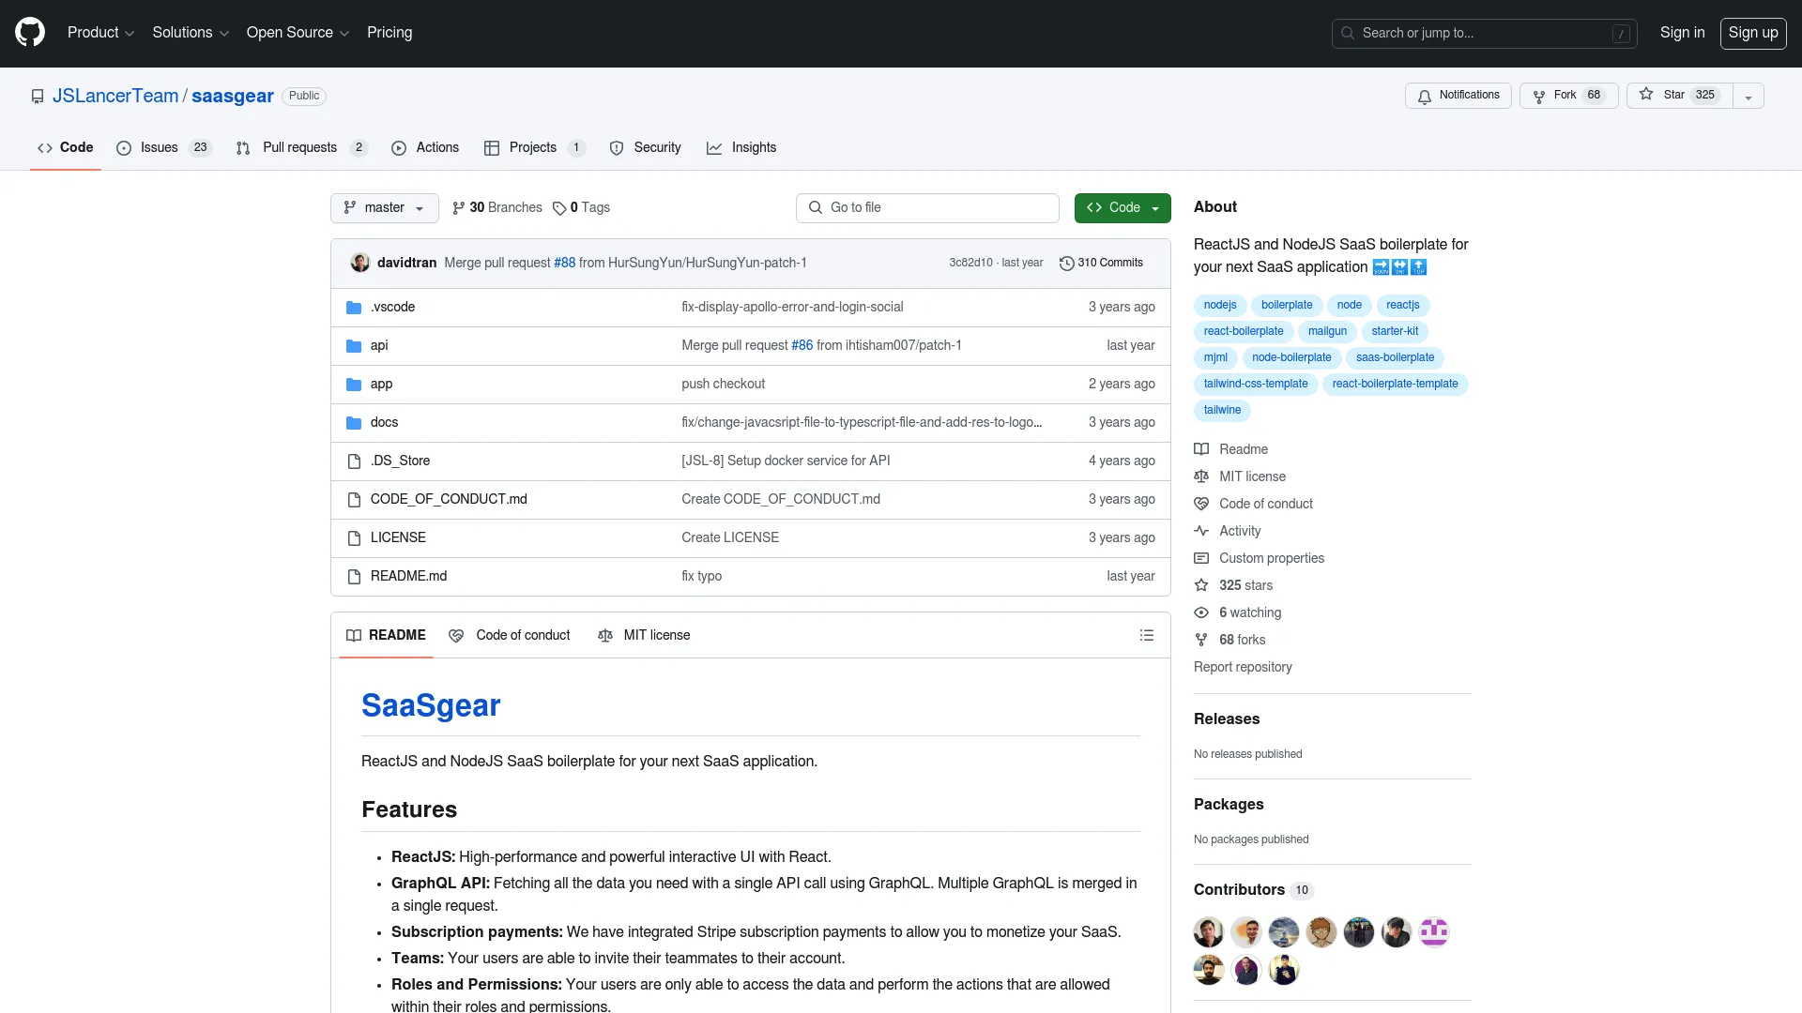Open the star lists dropdown arrow

click(1748, 97)
